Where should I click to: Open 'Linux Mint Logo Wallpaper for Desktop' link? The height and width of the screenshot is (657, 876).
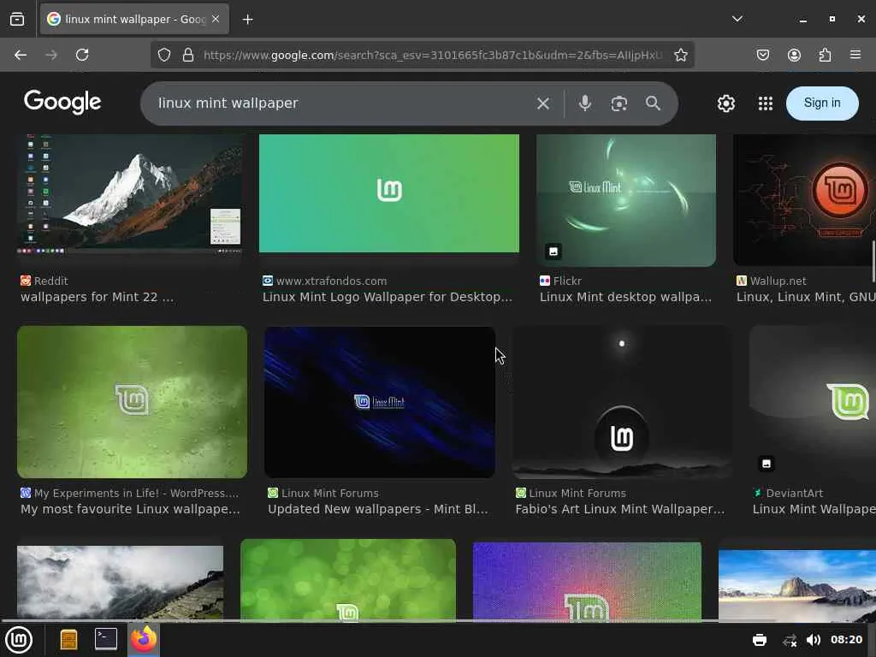point(388,297)
